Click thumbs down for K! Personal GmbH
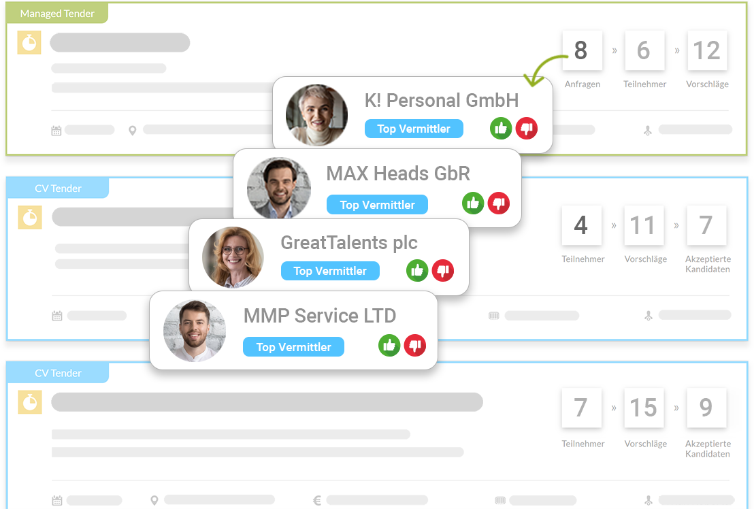754x509 pixels. pos(526,128)
